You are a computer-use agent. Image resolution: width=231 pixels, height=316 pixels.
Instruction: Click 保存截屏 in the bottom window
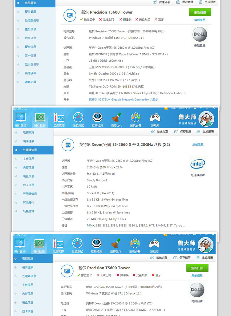click(x=182, y=258)
